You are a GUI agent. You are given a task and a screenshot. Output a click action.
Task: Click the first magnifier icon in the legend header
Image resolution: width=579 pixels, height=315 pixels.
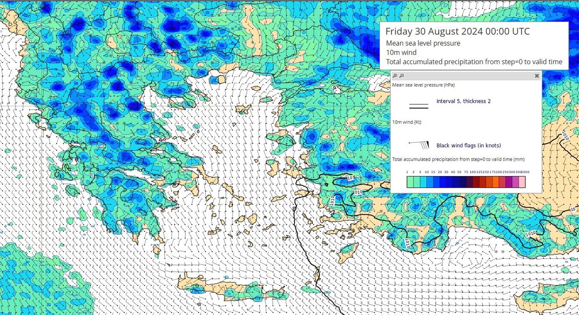(395, 76)
